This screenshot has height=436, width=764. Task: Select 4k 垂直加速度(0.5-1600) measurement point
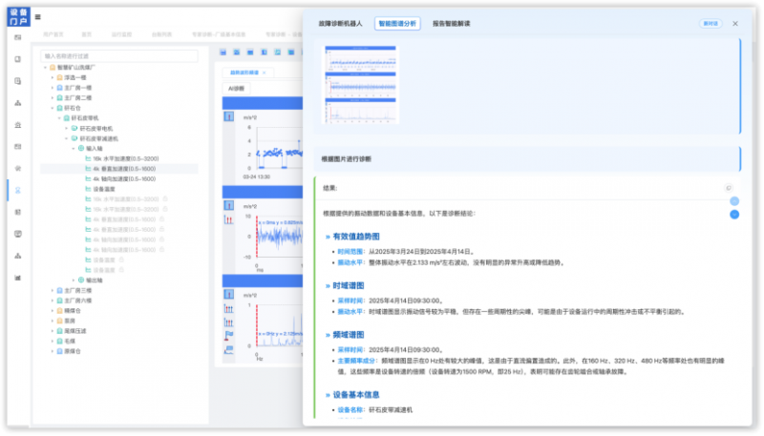coord(124,169)
